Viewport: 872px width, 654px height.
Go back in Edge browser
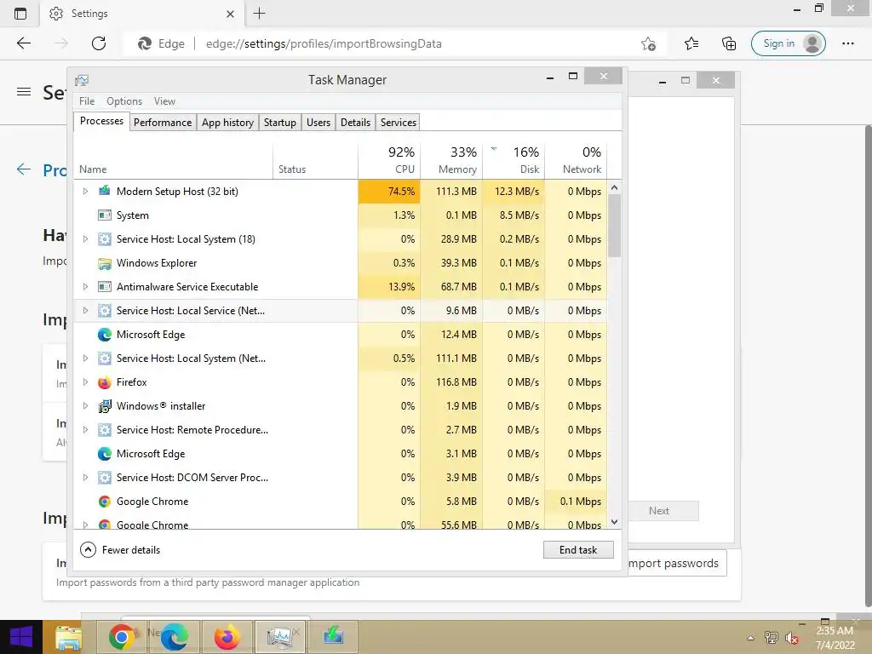pos(23,43)
